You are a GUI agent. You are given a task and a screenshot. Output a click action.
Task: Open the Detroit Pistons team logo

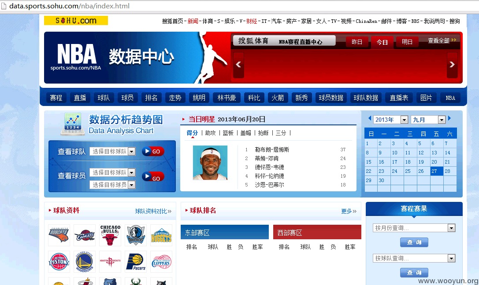[x=59, y=262]
